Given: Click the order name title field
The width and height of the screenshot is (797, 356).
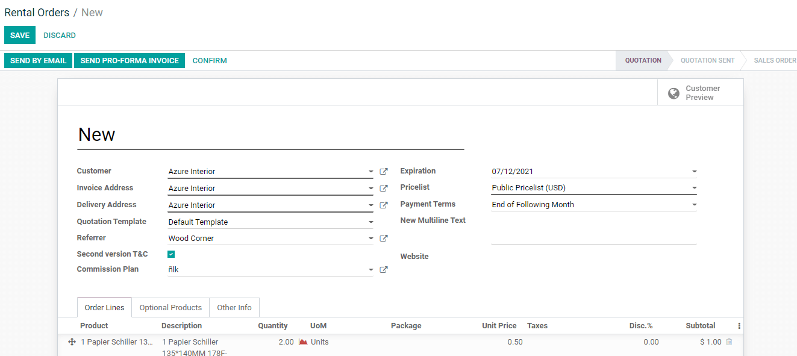Looking at the screenshot, I should point(270,134).
